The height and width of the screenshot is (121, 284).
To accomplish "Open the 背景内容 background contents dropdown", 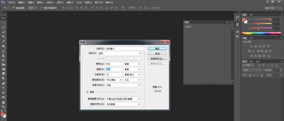I will [x=123, y=85].
